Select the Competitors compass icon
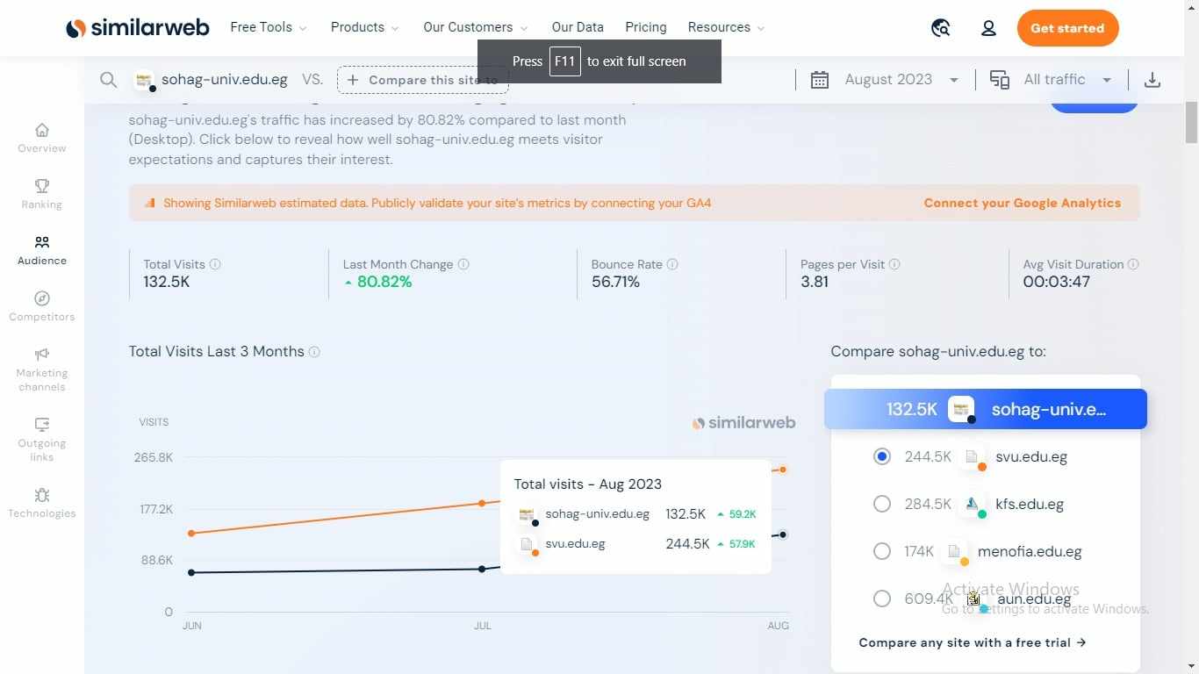Viewport: 1199px width, 674px height. [41, 298]
